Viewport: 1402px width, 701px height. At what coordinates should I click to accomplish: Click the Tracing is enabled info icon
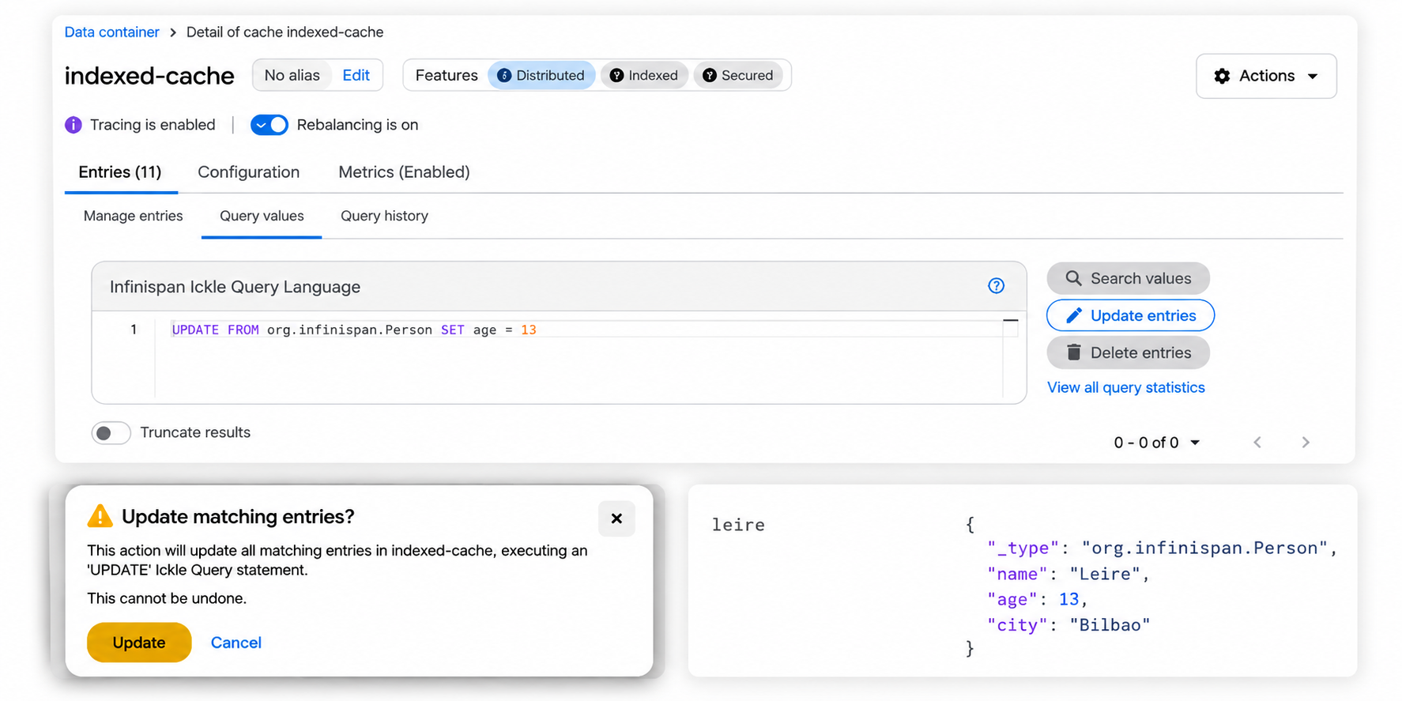pos(73,125)
